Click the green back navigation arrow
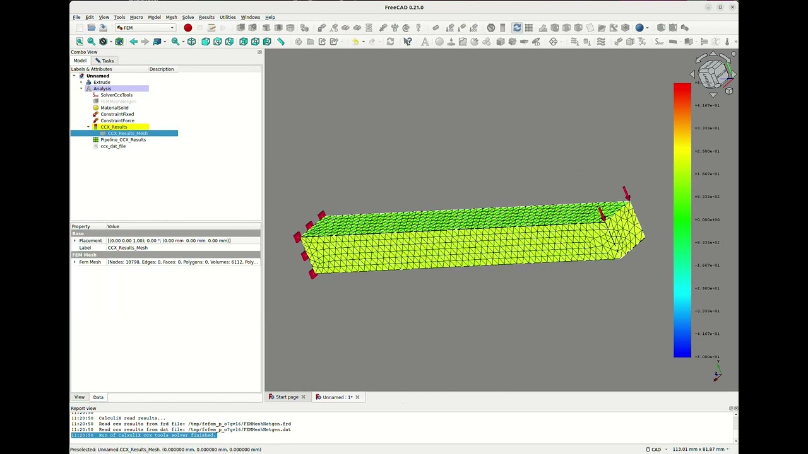This screenshot has width=808, height=454. click(x=133, y=42)
